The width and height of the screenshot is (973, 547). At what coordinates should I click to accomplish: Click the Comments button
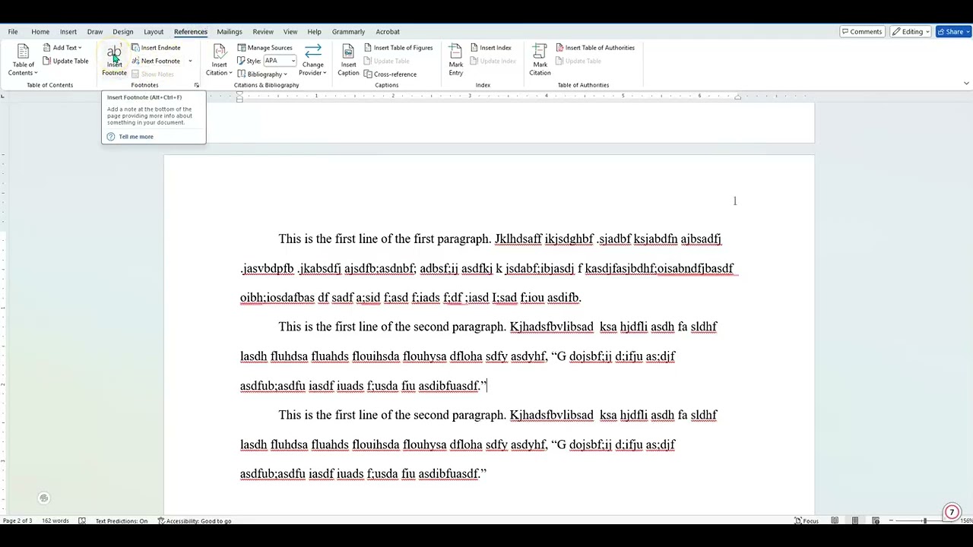click(x=861, y=32)
